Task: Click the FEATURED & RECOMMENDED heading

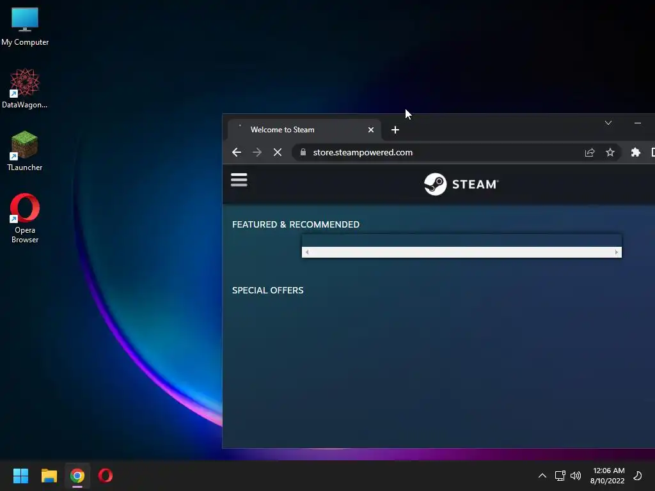Action: tap(296, 224)
